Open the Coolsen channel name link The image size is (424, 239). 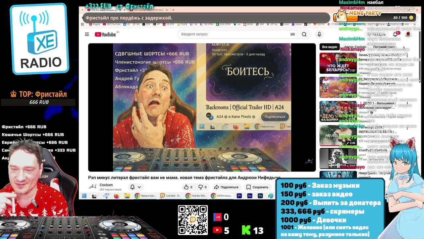click(106, 185)
